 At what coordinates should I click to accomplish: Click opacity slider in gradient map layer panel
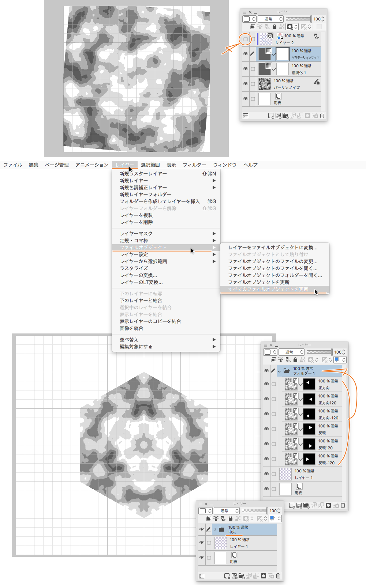coord(299,19)
